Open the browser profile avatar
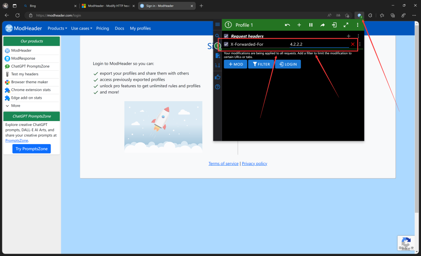Viewport: 421px width, 256px height. click(5, 6)
